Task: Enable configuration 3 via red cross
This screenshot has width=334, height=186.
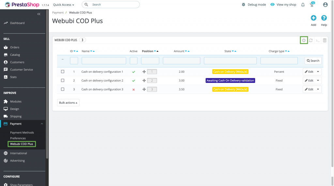Action: [133, 89]
